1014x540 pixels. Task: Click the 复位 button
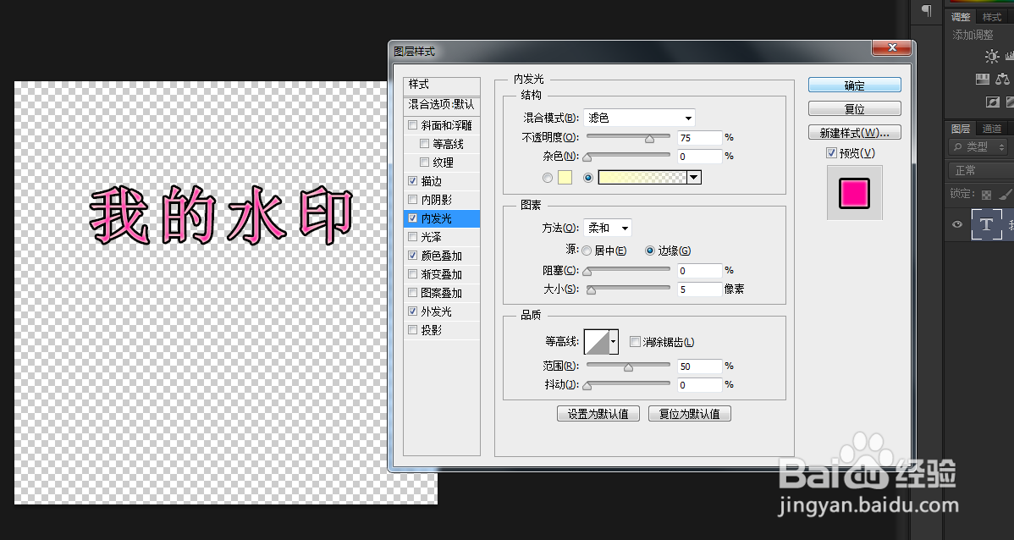tap(854, 108)
